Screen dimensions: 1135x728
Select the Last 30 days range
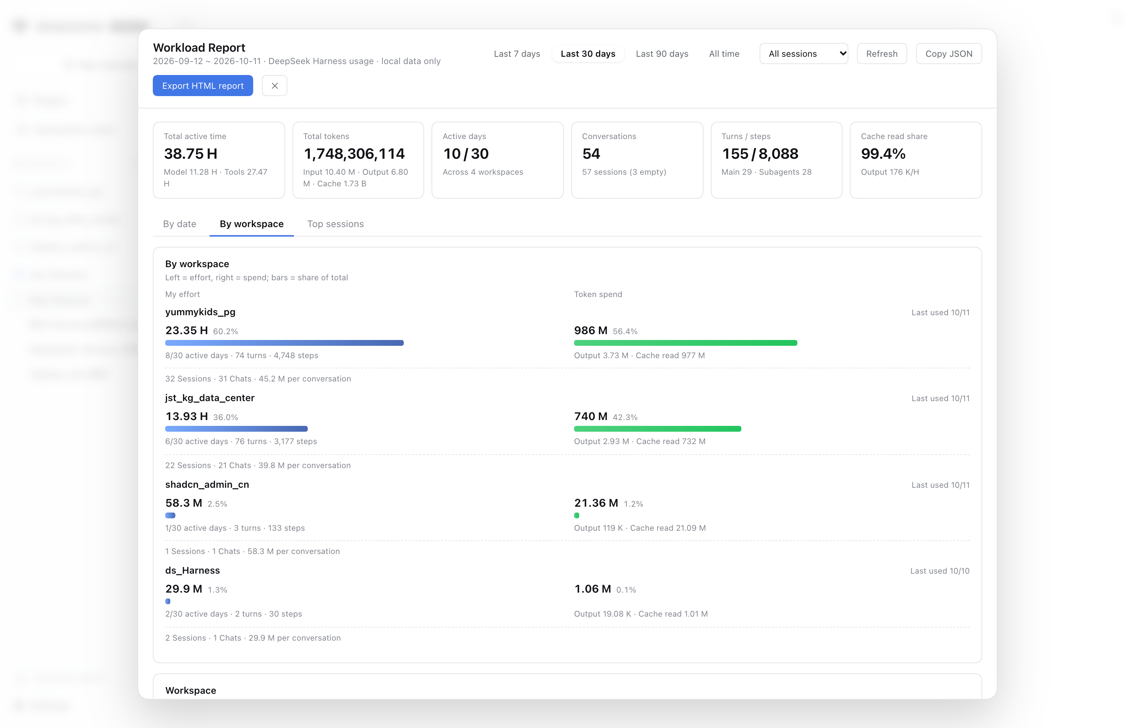coord(588,54)
